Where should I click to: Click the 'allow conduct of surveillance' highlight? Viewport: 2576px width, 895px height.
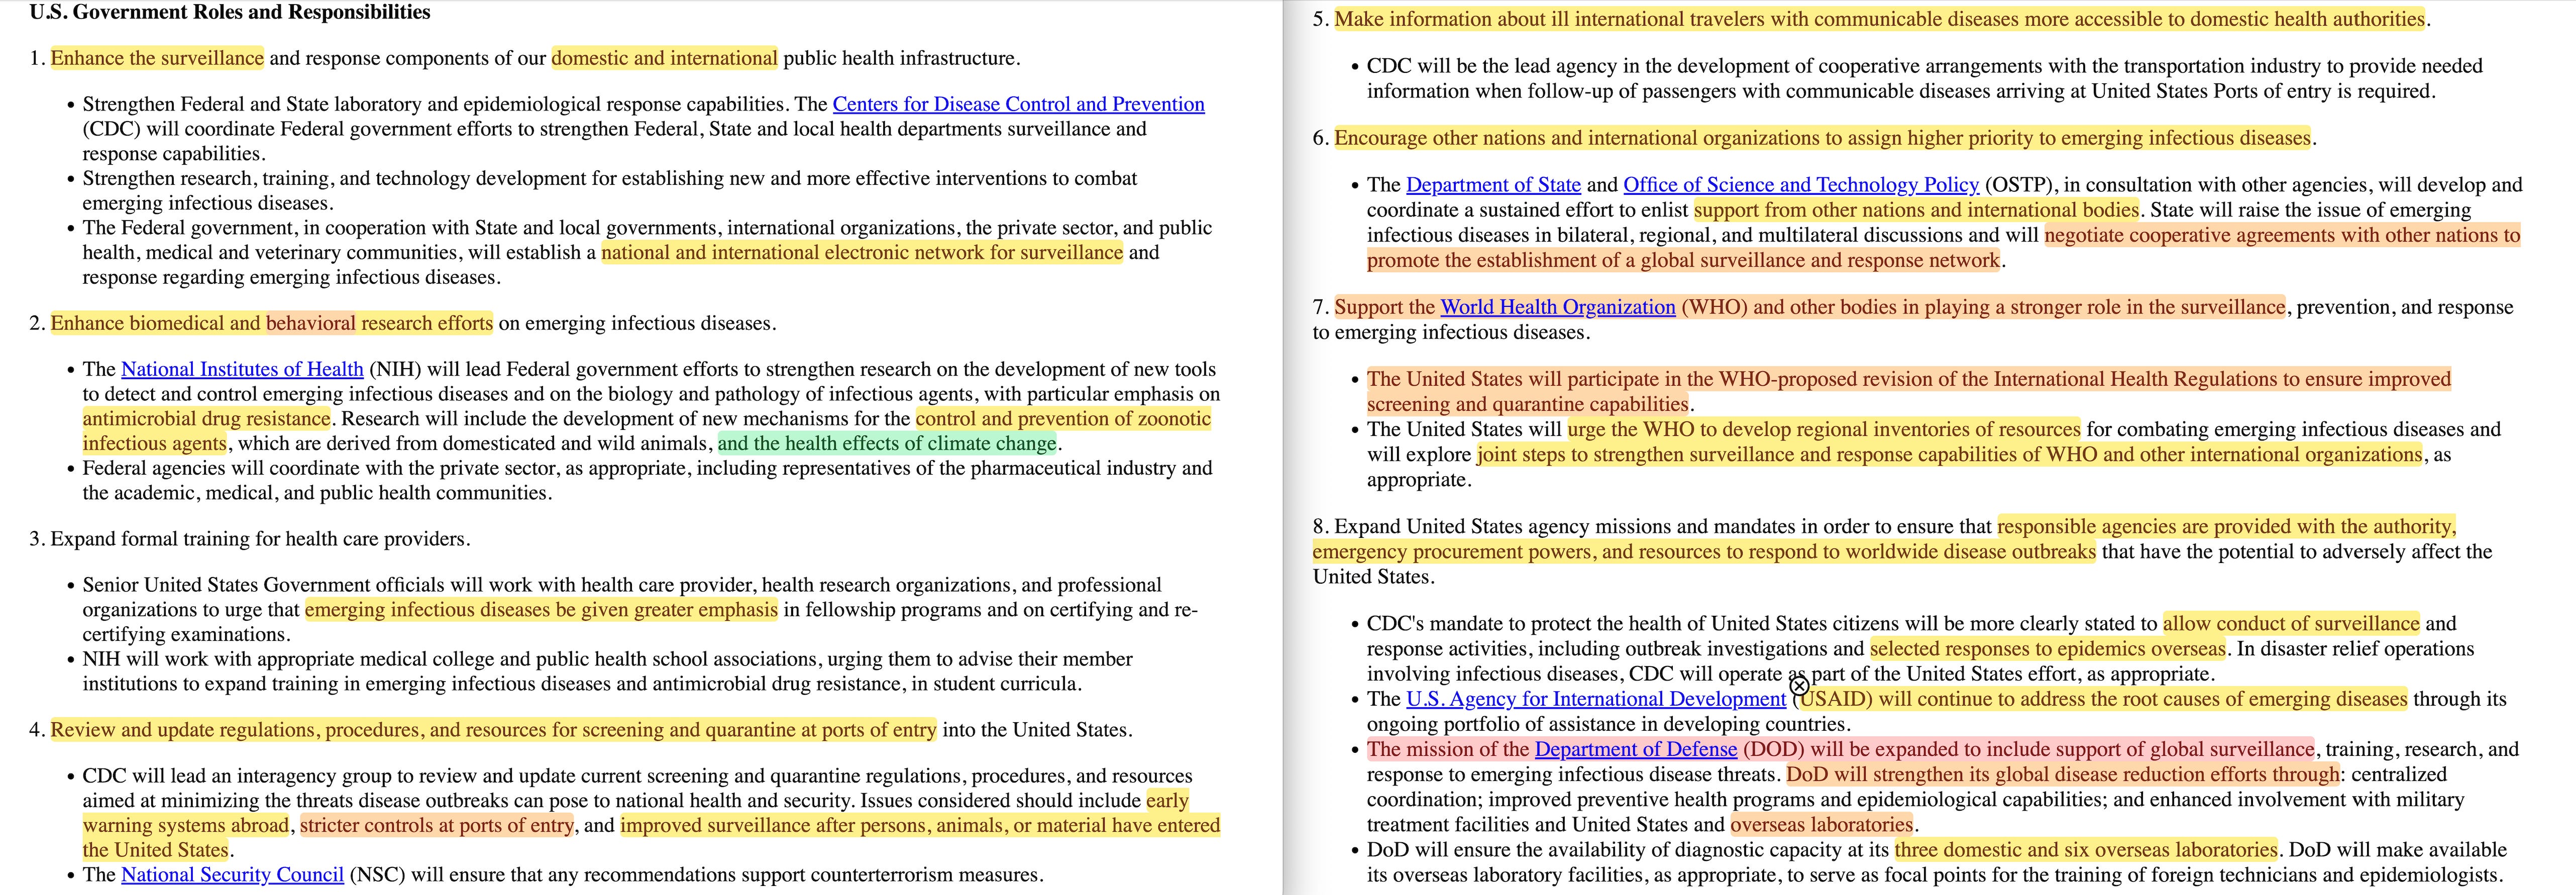pyautogui.click(x=2292, y=624)
